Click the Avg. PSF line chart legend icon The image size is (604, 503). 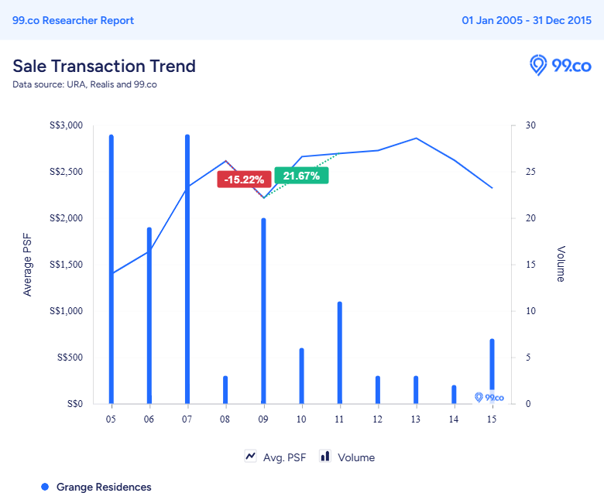[x=251, y=457]
